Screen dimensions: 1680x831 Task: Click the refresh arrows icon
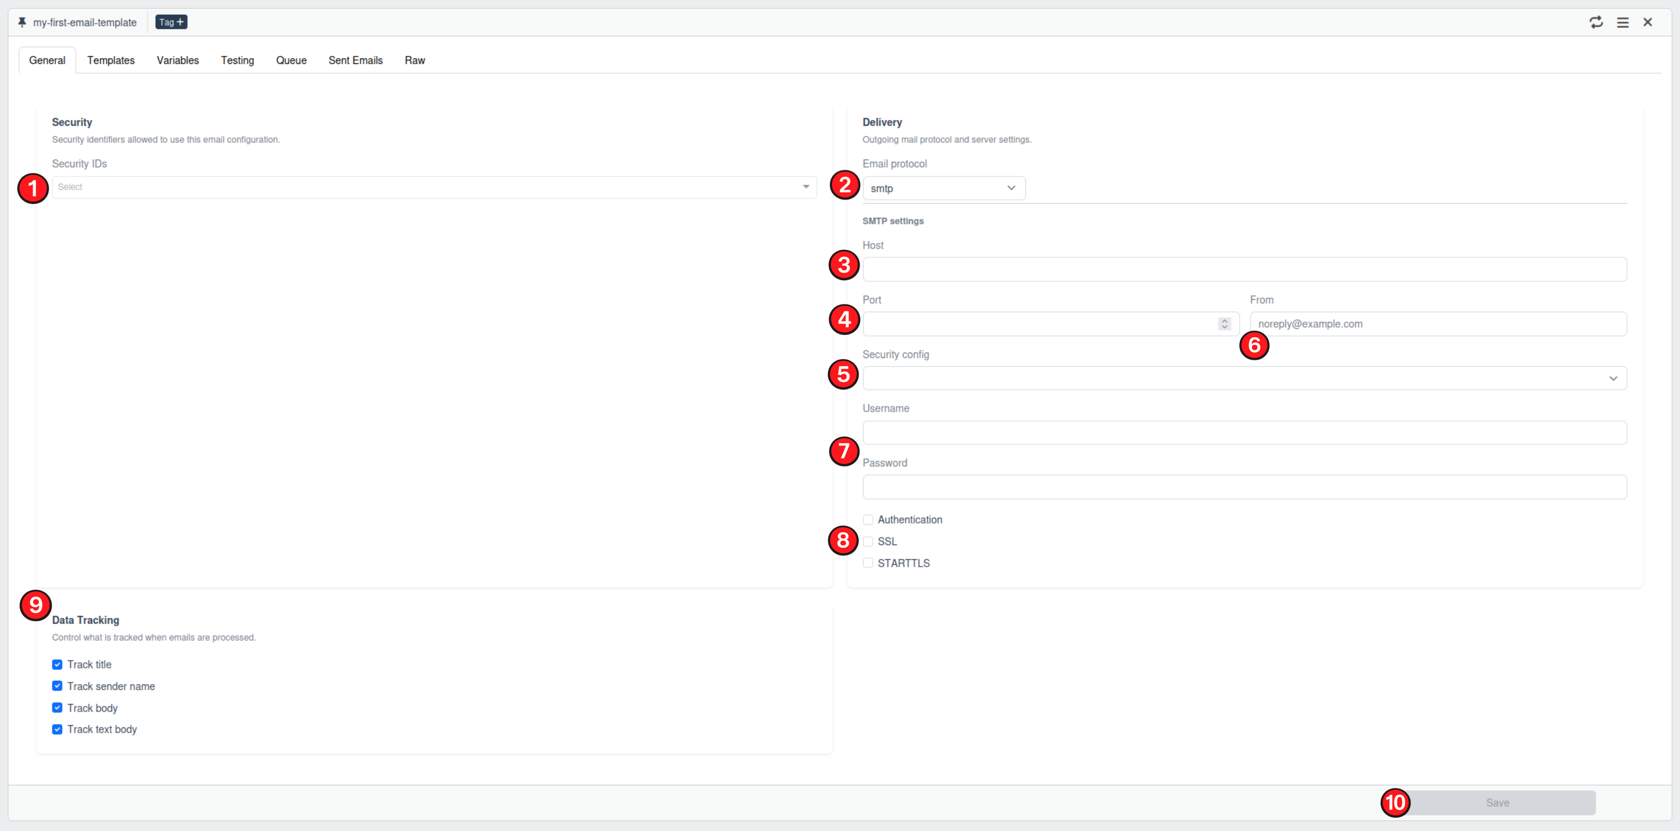tap(1596, 22)
